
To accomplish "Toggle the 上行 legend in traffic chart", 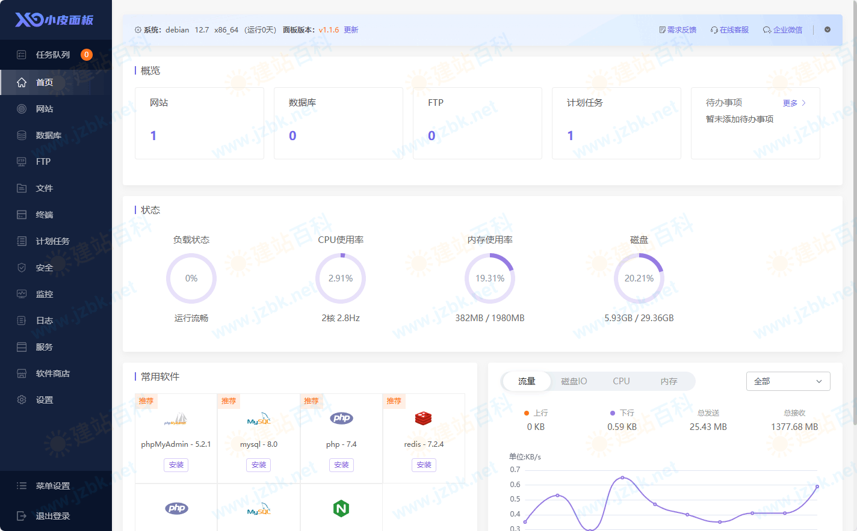I will pyautogui.click(x=536, y=413).
